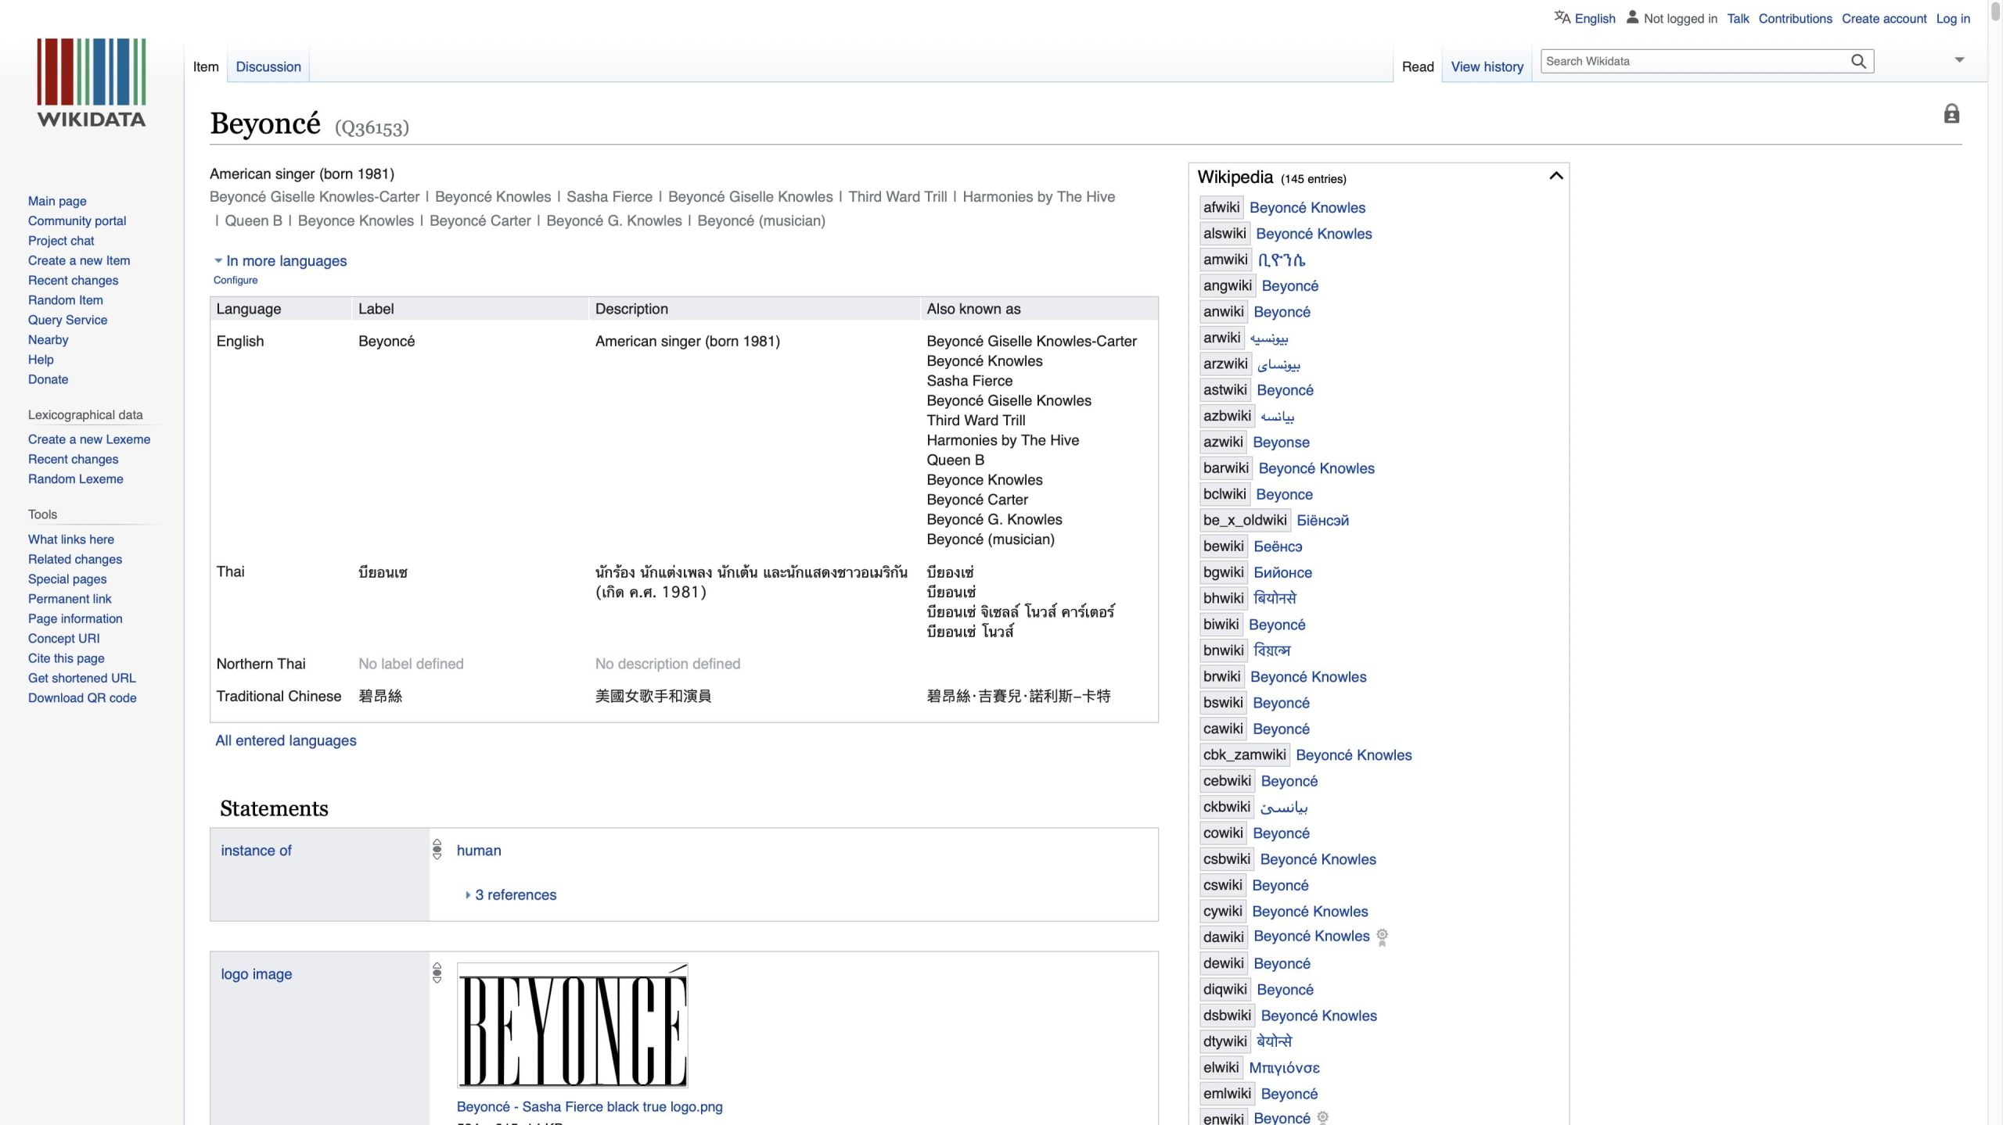This screenshot has width=2003, height=1125.
Task: Expand the 3 references under human
Action: click(x=514, y=894)
